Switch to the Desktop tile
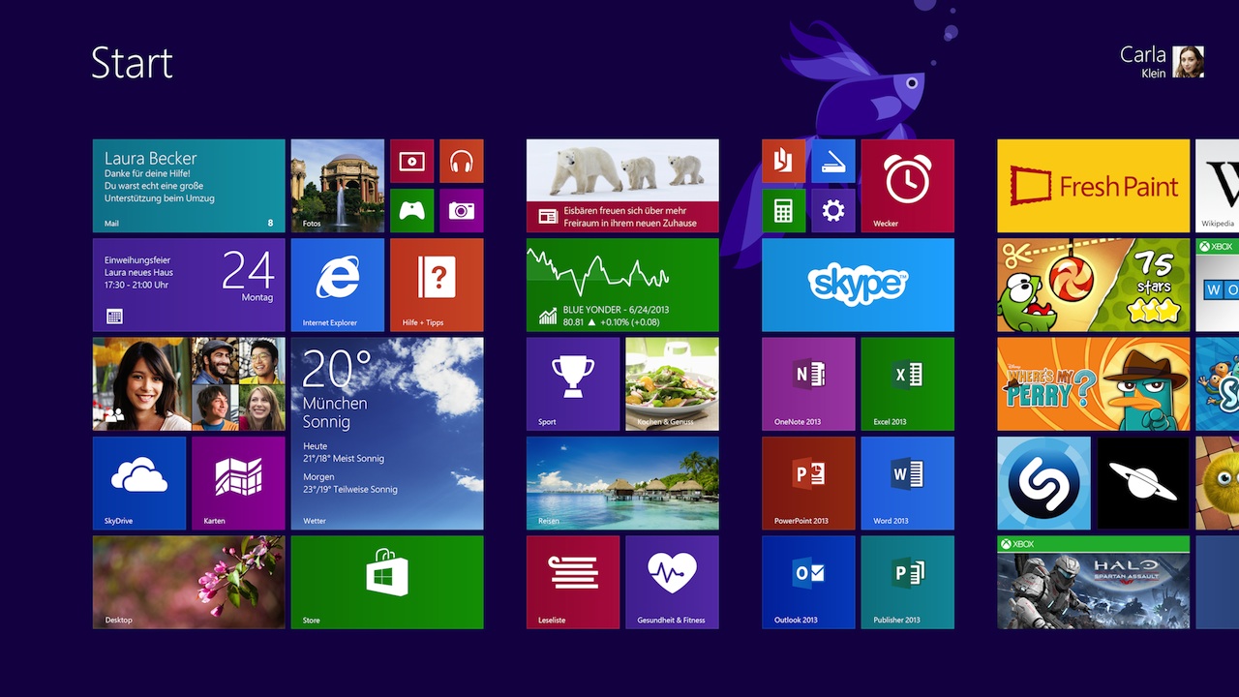Screen dimensions: 1239x697 (189, 583)
